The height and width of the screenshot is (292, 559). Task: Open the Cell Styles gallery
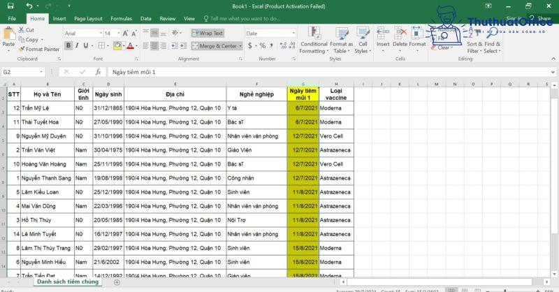pos(363,40)
